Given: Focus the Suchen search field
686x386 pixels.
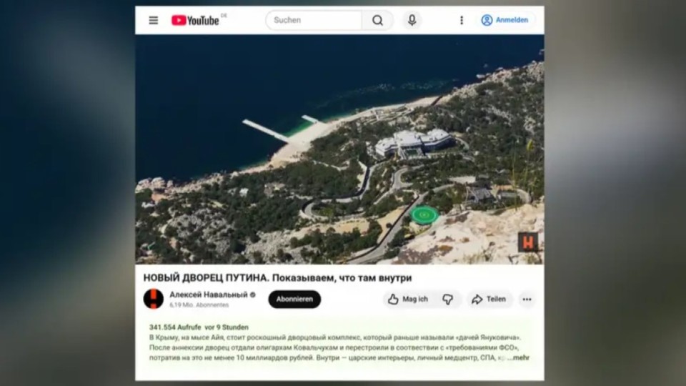Looking at the screenshot, I should point(314,20).
